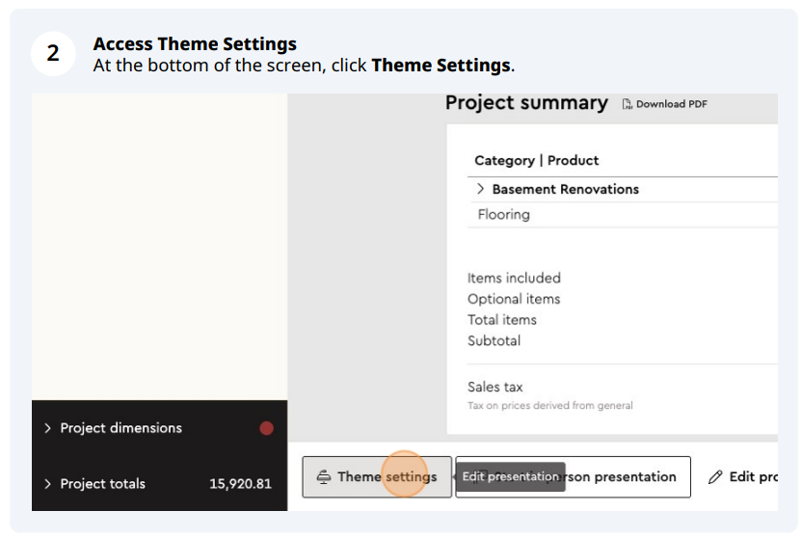Click the Basement Renovations row label
801x538 pixels.
pos(566,189)
